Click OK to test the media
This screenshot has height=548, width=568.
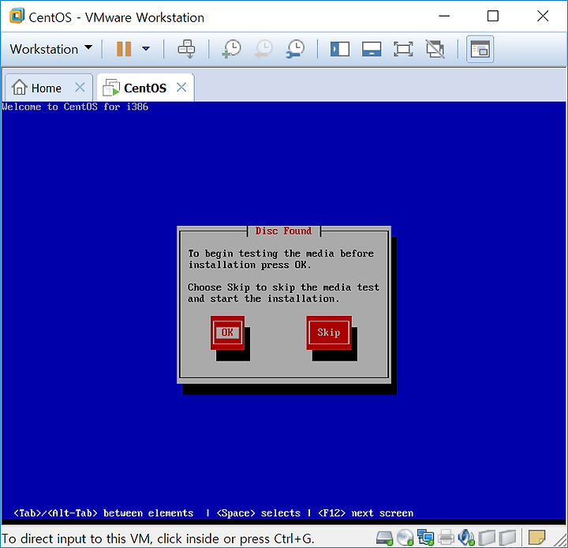click(x=227, y=332)
